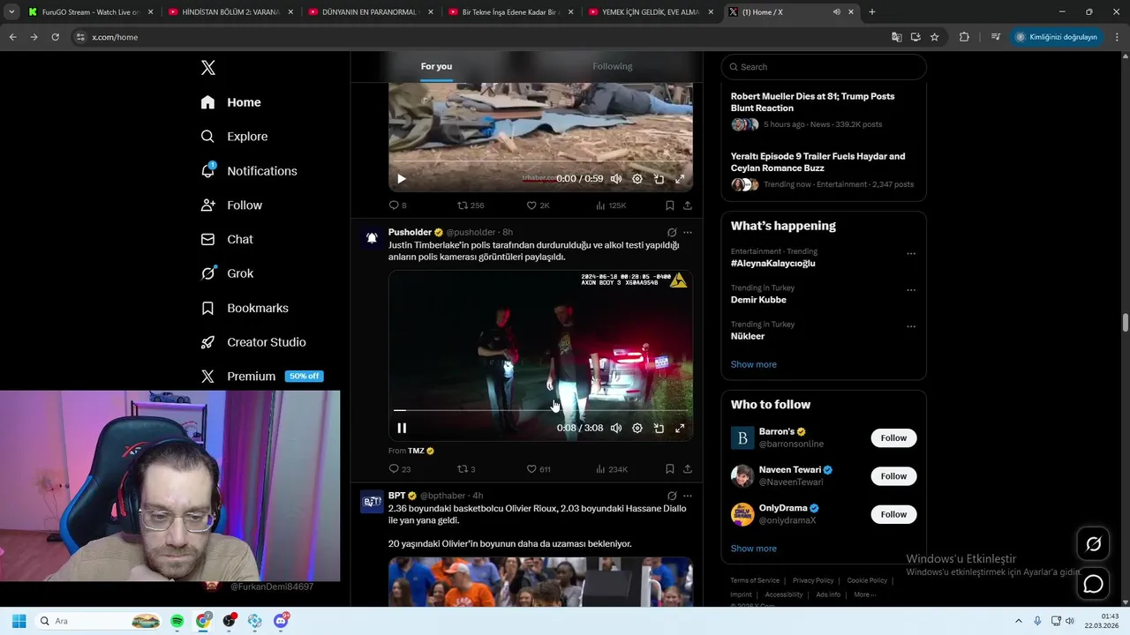
Task: Open Explore search icon in sidebar
Action: click(x=207, y=137)
